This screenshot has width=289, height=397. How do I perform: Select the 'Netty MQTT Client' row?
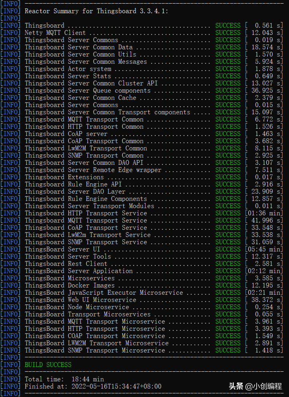pos(142,32)
